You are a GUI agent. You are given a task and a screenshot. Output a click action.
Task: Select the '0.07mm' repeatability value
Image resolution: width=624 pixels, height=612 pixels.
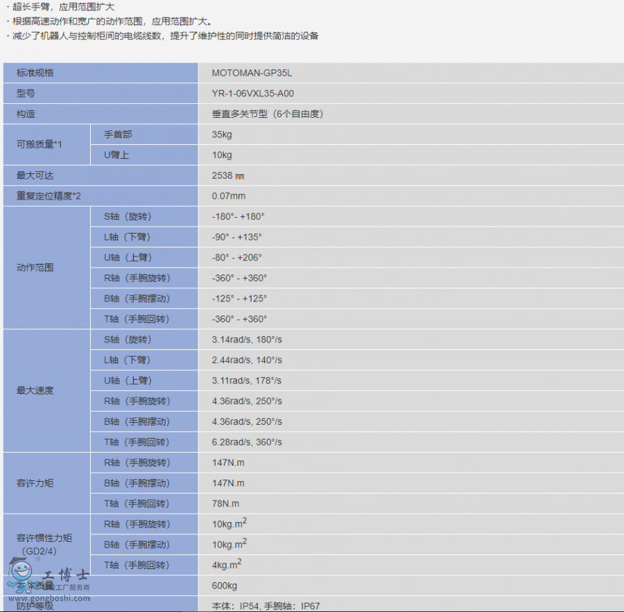(x=229, y=196)
